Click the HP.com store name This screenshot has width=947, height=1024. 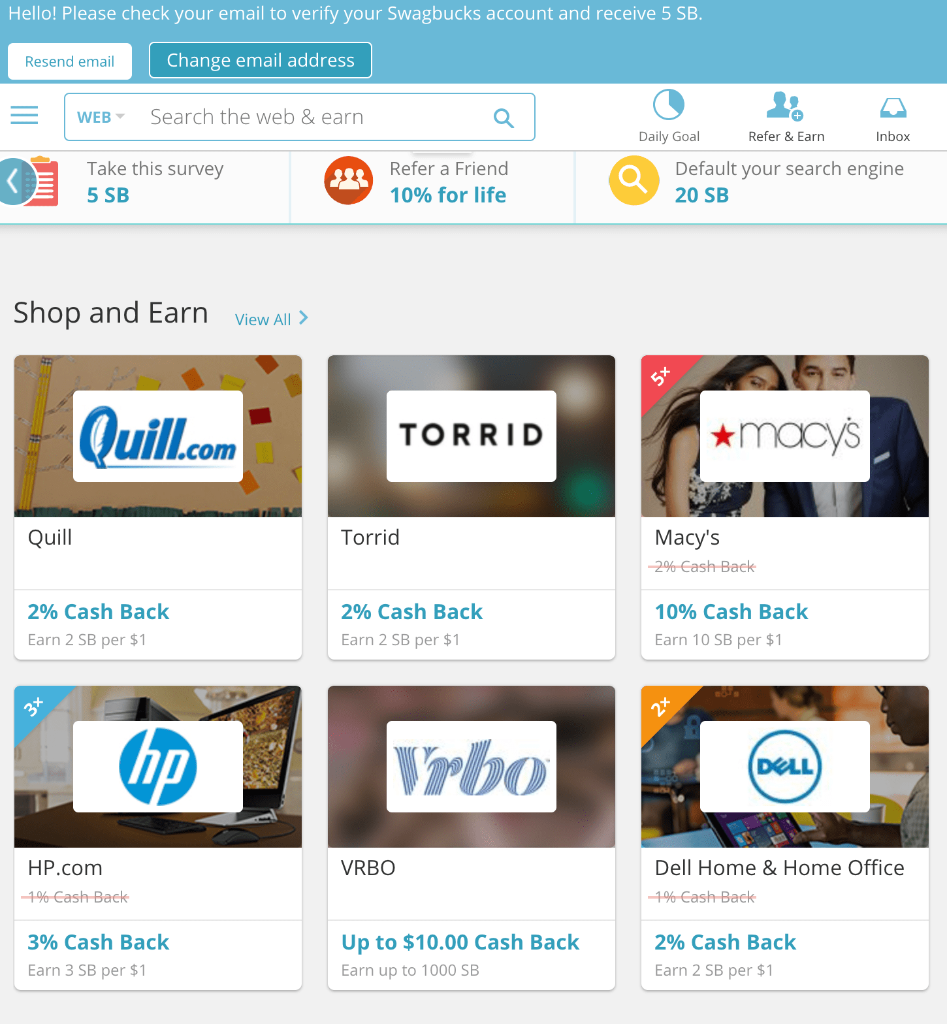point(65,868)
